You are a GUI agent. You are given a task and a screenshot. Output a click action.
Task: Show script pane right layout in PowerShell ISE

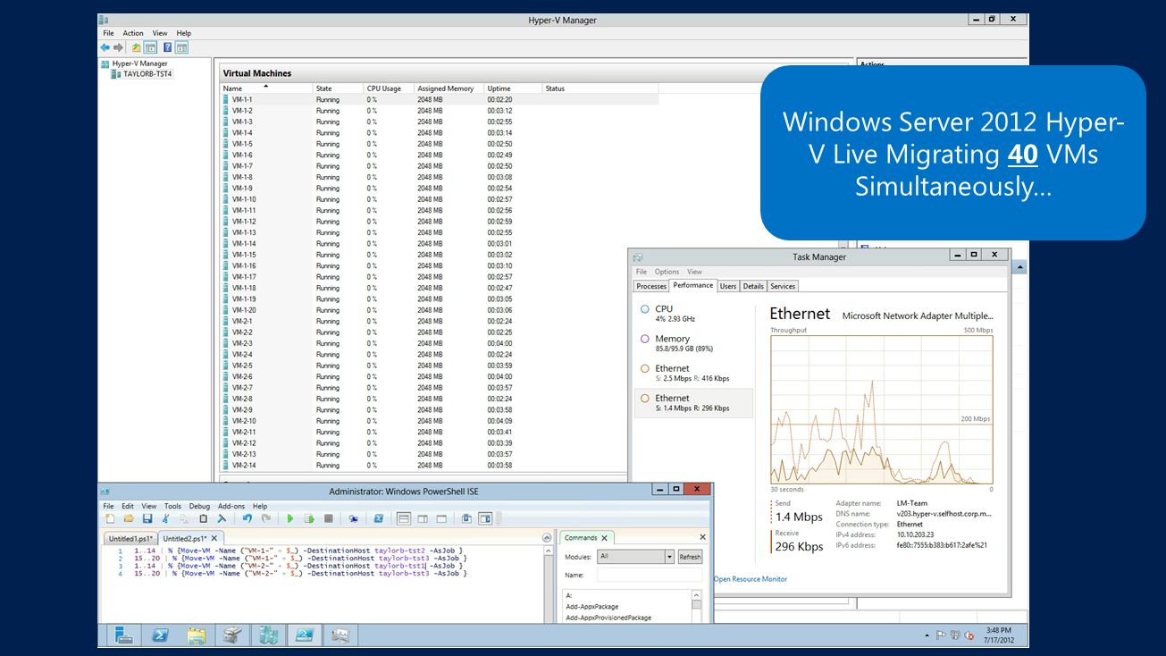point(423,518)
